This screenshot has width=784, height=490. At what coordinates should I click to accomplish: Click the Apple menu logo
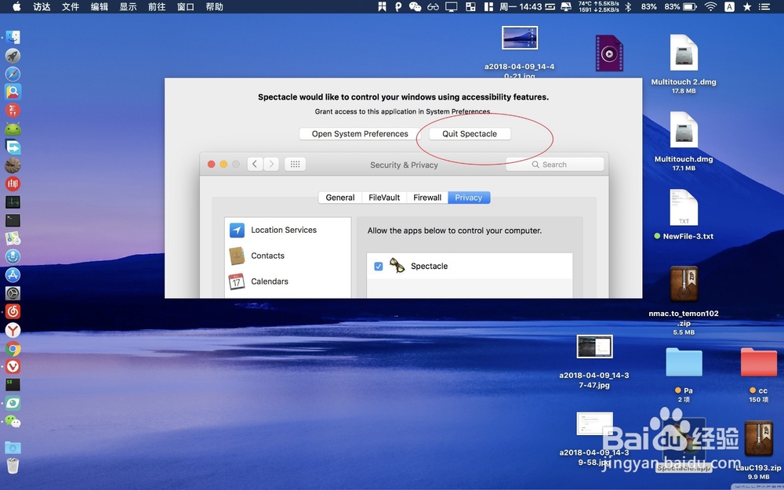pos(16,6)
